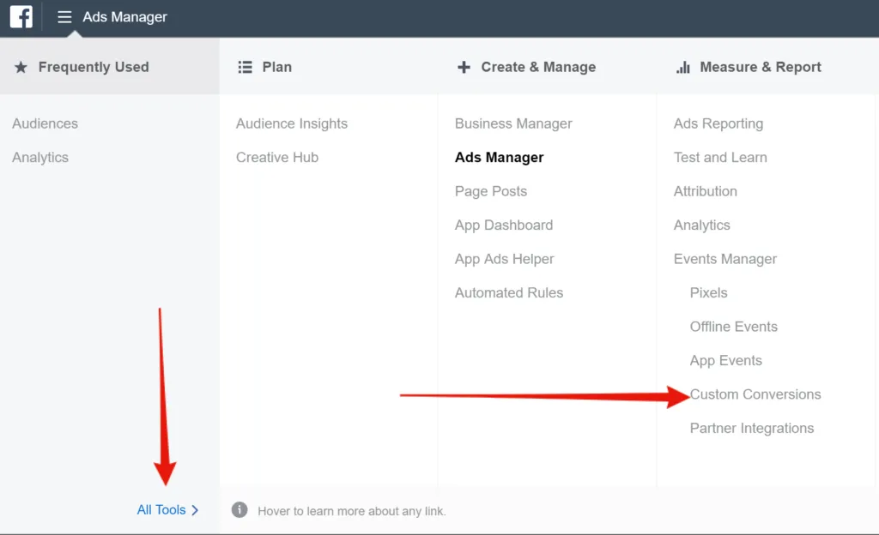This screenshot has height=535, width=879.
Task: Open Audience Insights
Action: click(x=292, y=123)
